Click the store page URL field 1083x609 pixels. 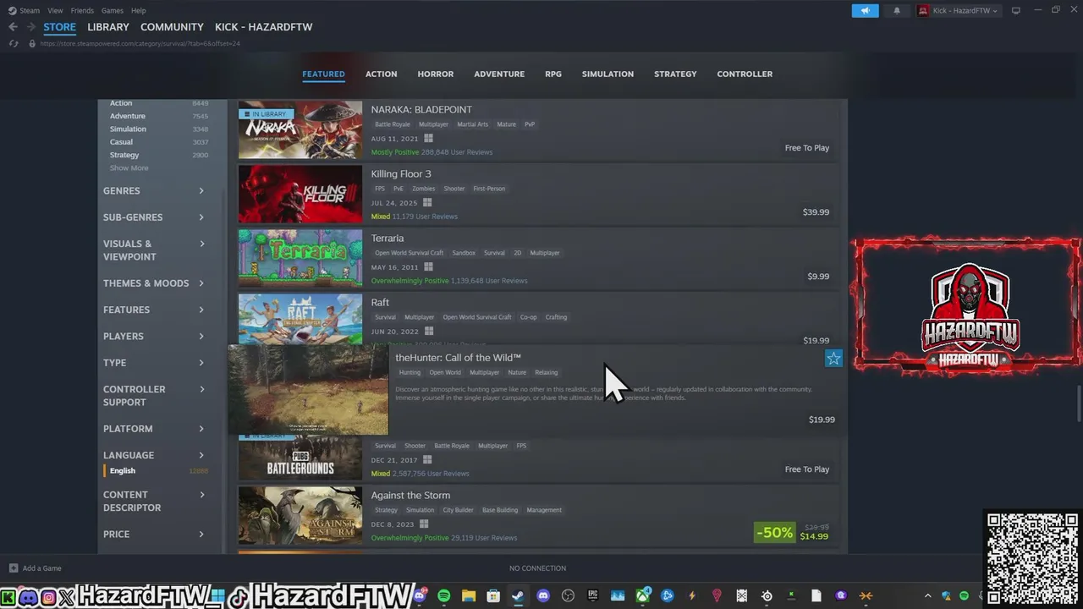[x=140, y=43]
